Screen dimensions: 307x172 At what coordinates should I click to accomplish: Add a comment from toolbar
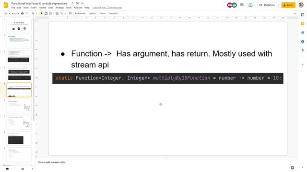[x=70, y=13]
